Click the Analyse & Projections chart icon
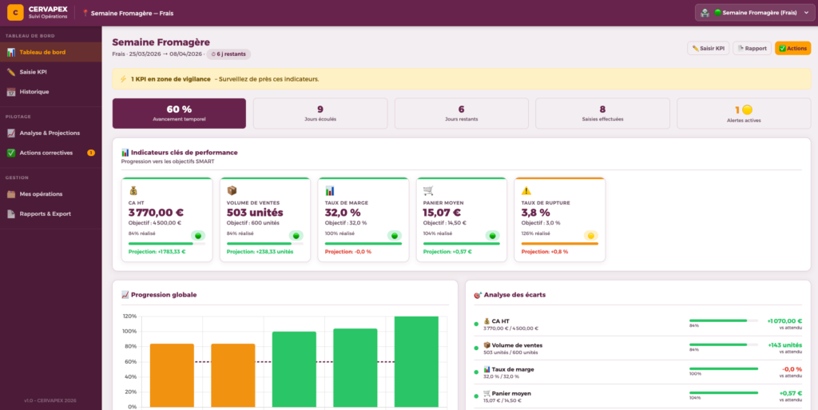This screenshot has width=818, height=410. (11, 133)
